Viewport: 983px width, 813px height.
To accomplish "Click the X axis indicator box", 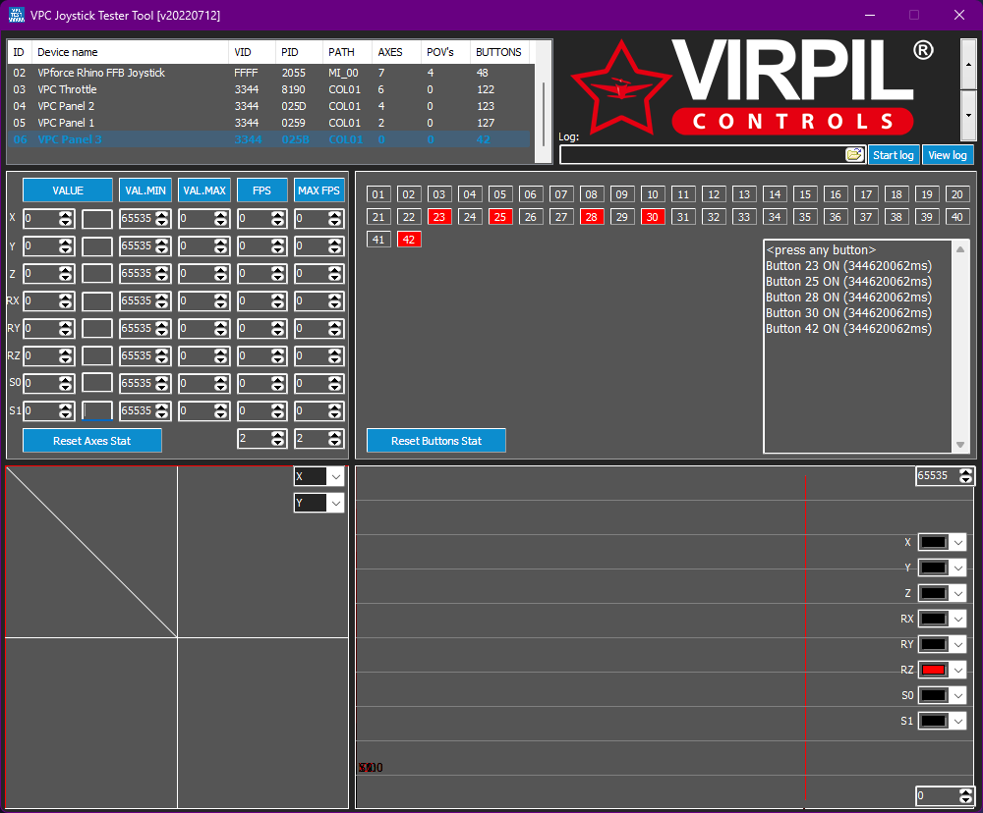I will [97, 218].
